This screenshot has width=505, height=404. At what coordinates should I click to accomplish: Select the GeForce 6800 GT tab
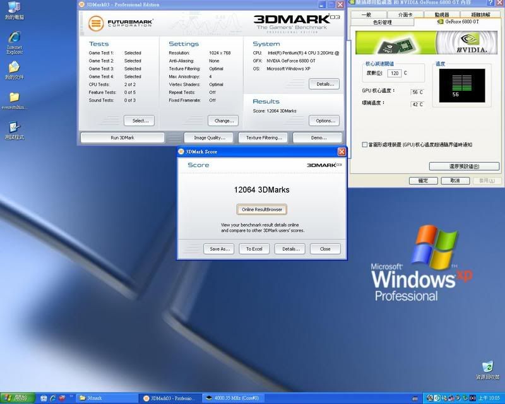[457, 22]
